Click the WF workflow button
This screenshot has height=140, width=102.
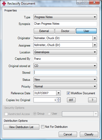71,100
